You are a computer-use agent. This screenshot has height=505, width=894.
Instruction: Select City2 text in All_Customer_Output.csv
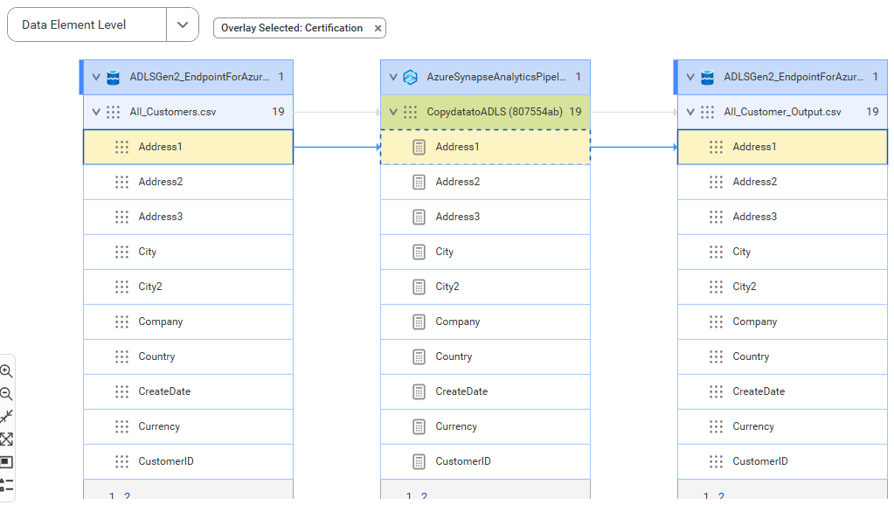[745, 287]
